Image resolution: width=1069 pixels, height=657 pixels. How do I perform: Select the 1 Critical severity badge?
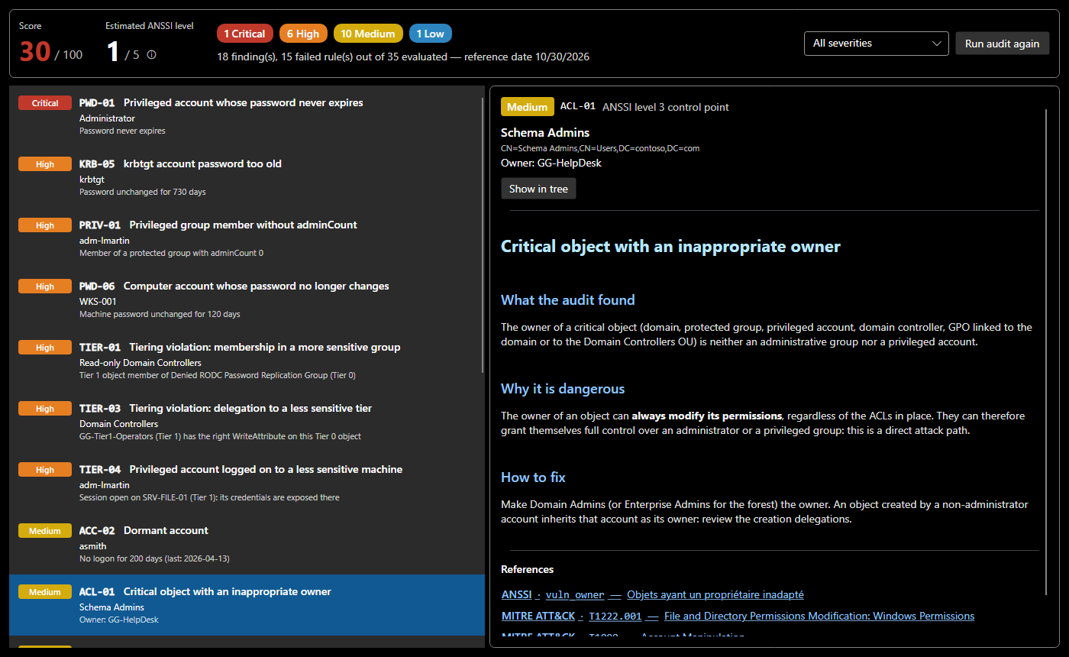point(244,34)
